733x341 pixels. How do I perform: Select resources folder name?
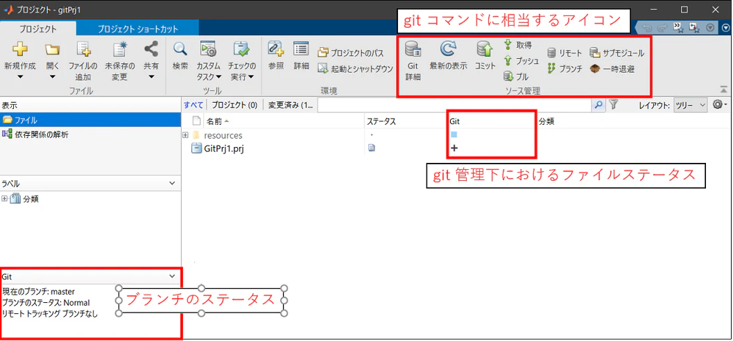pos(223,135)
